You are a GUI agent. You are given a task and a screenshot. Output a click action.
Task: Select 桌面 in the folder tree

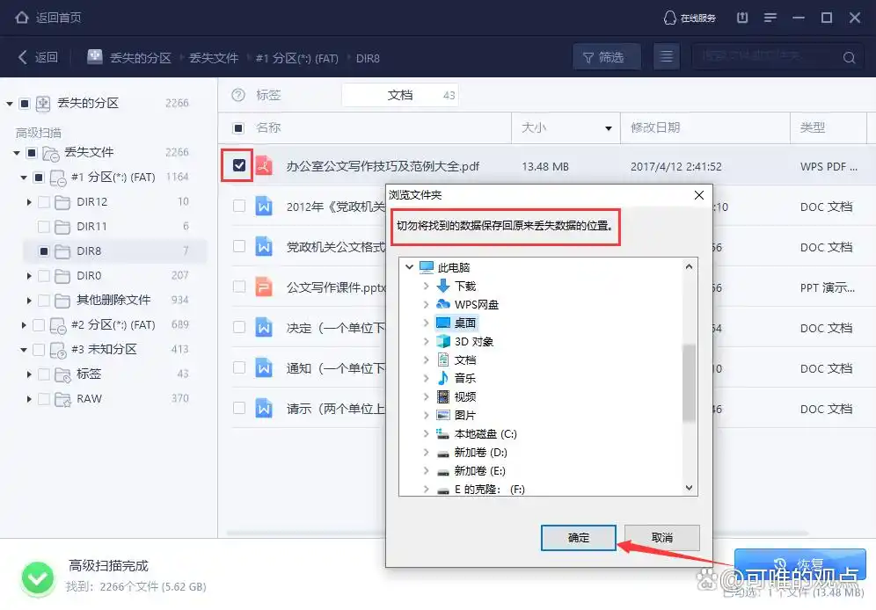[x=464, y=323]
